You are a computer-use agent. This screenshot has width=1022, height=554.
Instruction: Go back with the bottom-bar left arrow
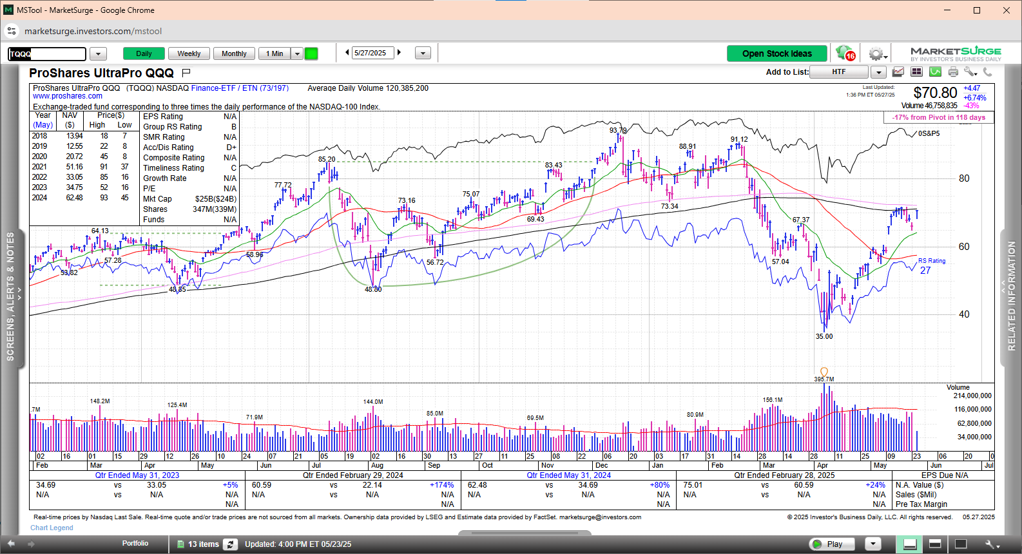[11, 544]
